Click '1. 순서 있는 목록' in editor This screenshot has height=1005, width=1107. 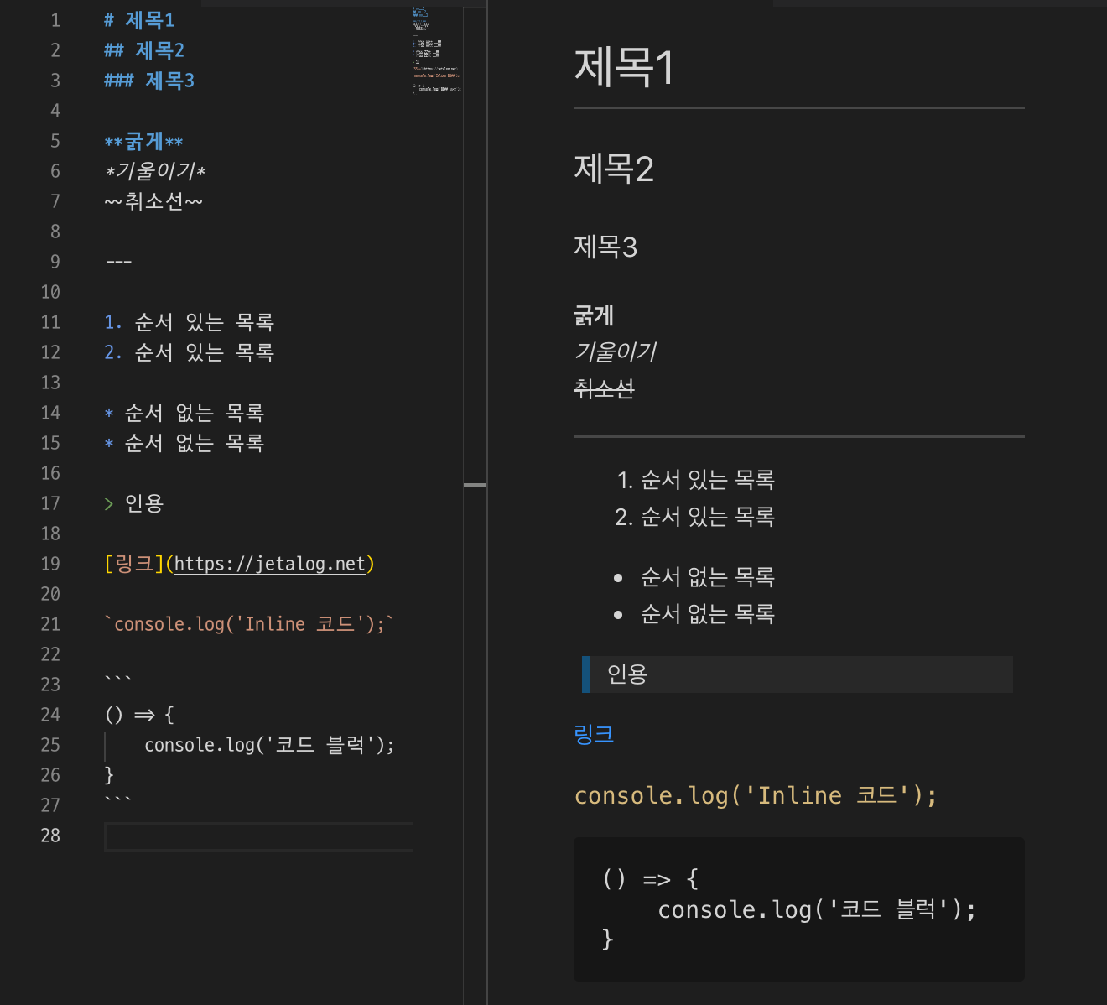[190, 322]
